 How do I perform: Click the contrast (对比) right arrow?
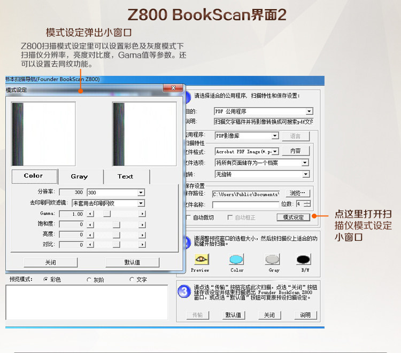click(x=142, y=245)
